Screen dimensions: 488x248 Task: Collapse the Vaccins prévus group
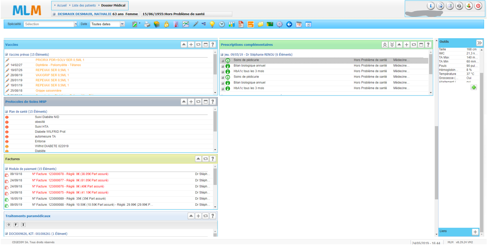[x=6, y=55]
